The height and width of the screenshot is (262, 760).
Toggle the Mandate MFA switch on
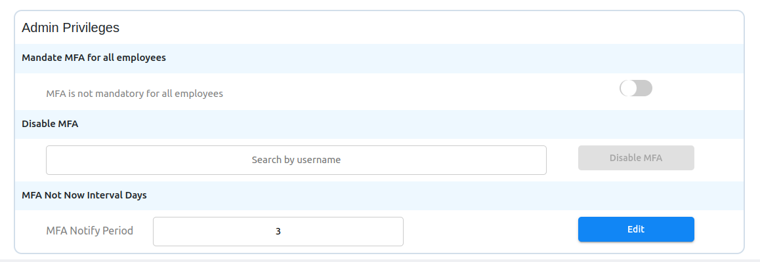(x=635, y=88)
